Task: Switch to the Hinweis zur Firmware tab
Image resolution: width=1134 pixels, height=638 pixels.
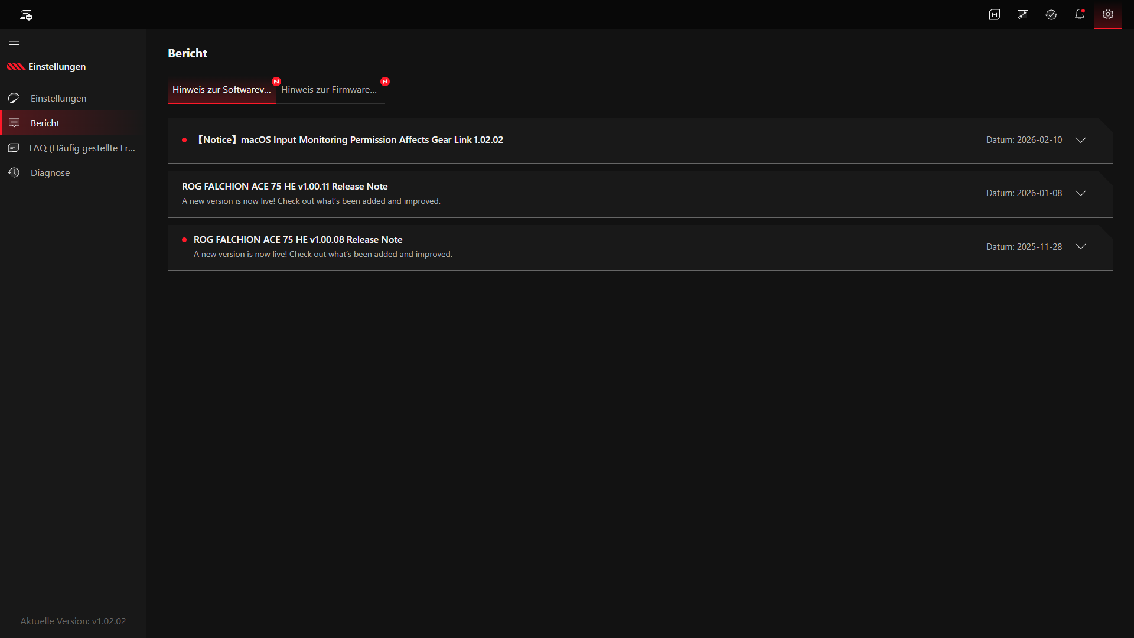Action: click(x=329, y=90)
